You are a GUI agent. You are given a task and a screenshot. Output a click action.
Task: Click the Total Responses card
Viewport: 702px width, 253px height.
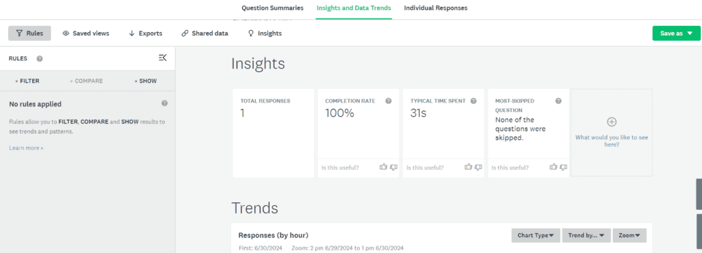[273, 133]
